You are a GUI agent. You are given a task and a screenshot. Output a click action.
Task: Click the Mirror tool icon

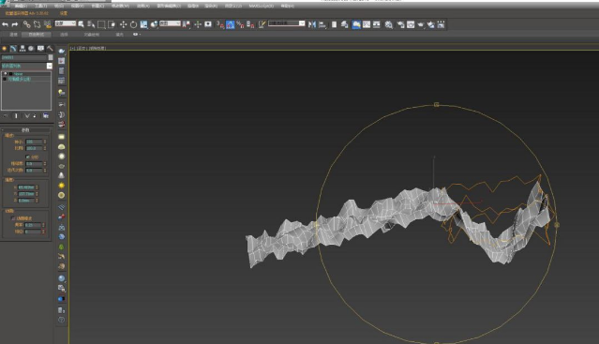coord(312,24)
